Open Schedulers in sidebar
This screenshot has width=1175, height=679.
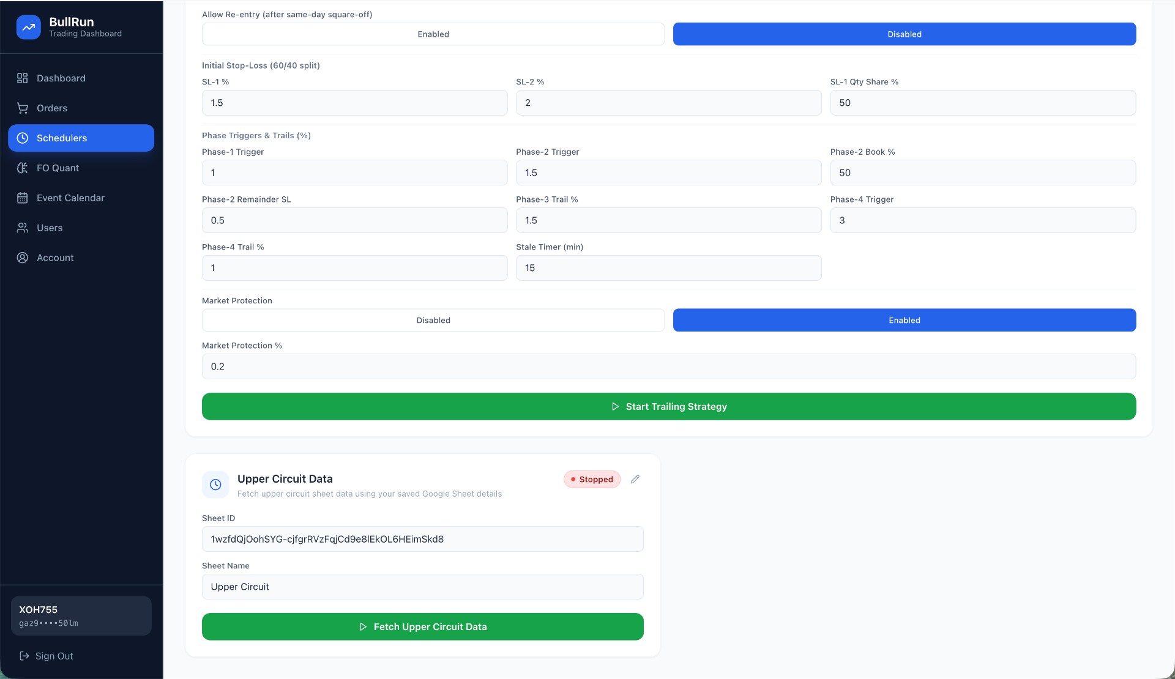(x=81, y=138)
